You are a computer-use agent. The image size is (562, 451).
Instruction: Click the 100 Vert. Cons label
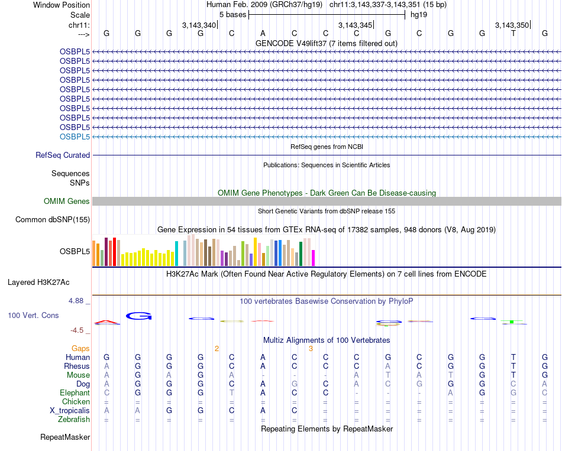click(33, 315)
